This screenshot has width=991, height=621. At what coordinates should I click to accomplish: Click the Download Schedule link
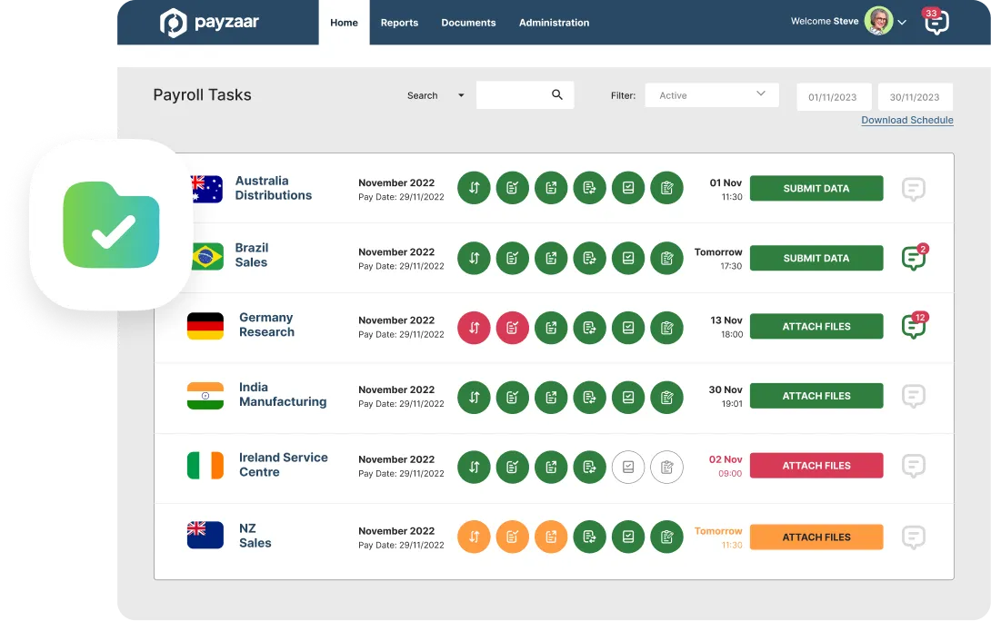906,120
